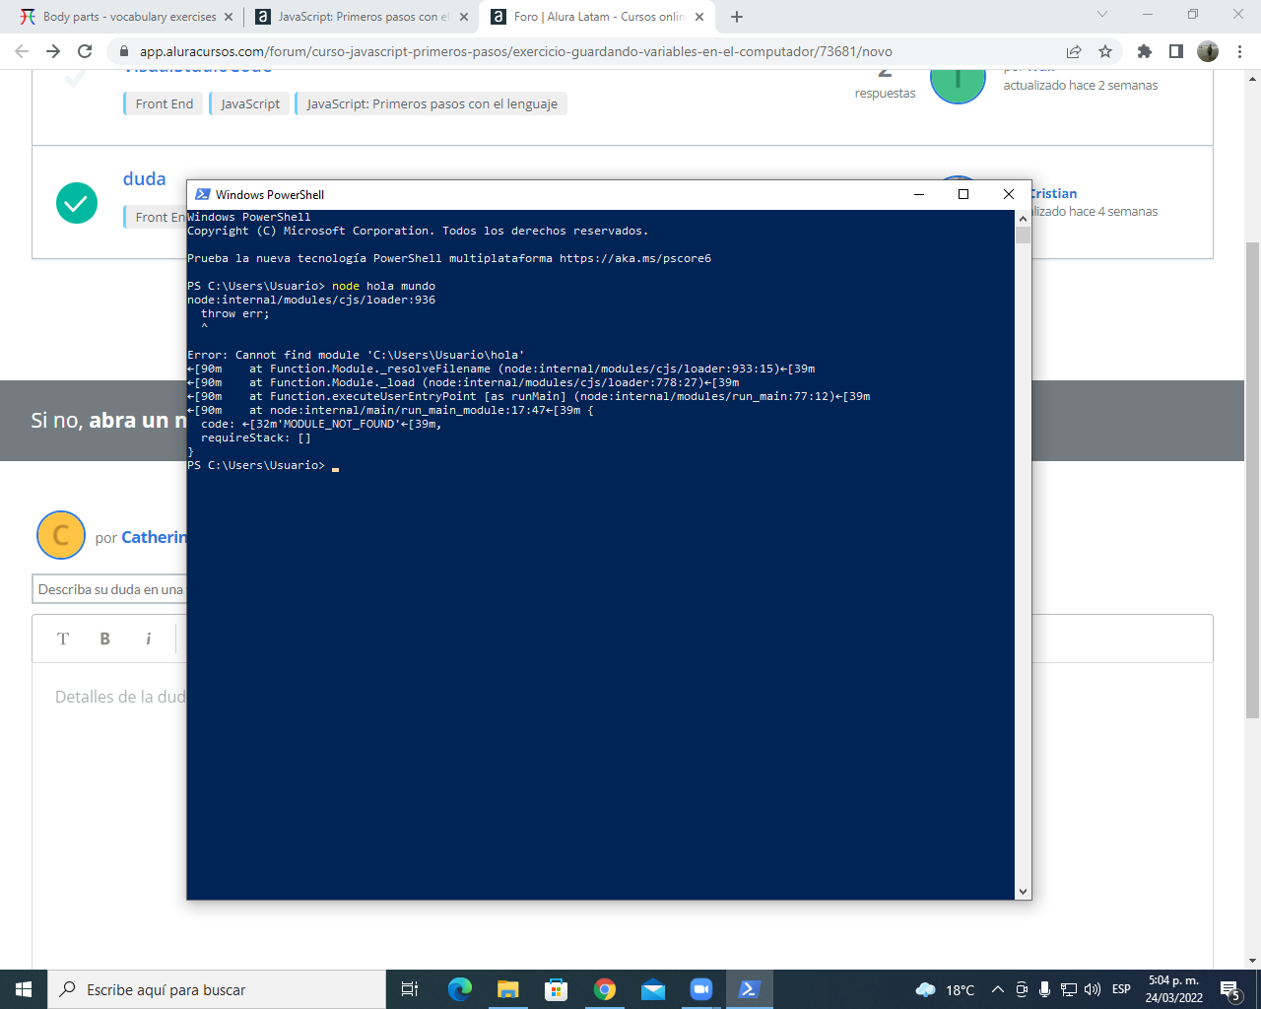The image size is (1261, 1009).
Task: Show hidden system tray icons
Action: (997, 989)
